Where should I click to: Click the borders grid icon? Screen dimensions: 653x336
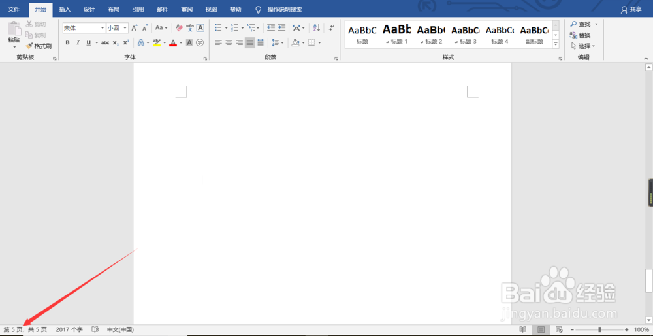(311, 42)
